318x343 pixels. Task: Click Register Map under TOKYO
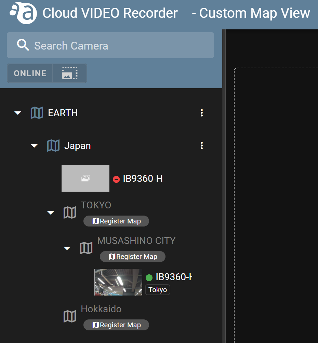click(x=116, y=221)
